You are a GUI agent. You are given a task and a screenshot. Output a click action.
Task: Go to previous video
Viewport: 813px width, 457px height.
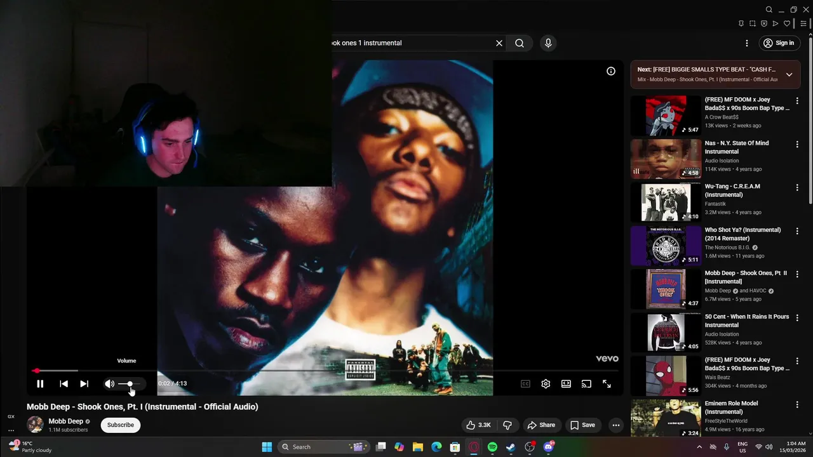pyautogui.click(x=64, y=383)
